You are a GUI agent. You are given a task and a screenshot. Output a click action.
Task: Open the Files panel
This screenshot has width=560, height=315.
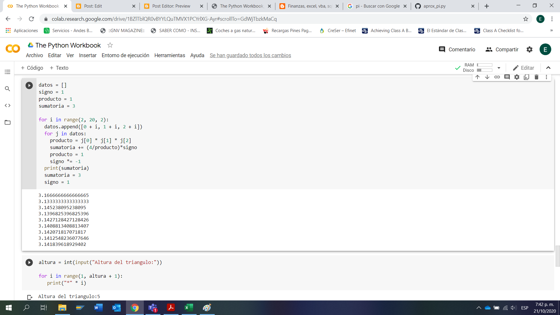point(7,123)
